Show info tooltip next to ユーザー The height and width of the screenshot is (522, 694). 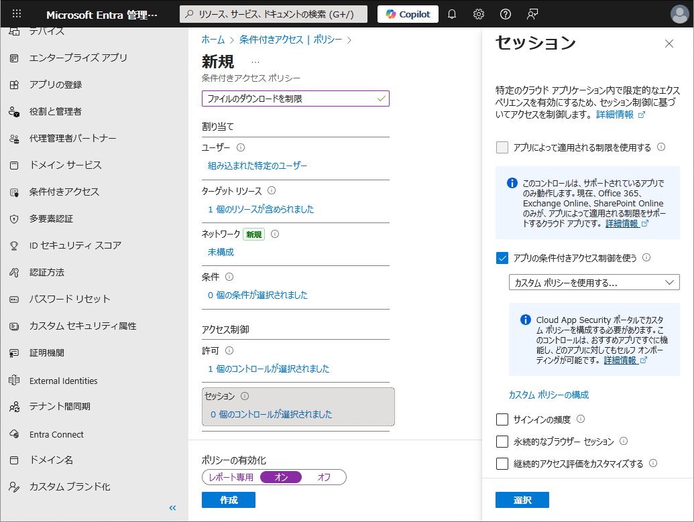pos(241,147)
